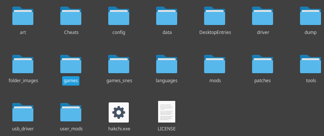Select the Cheats folder icon
The height and width of the screenshot is (136, 324).
[71, 16]
